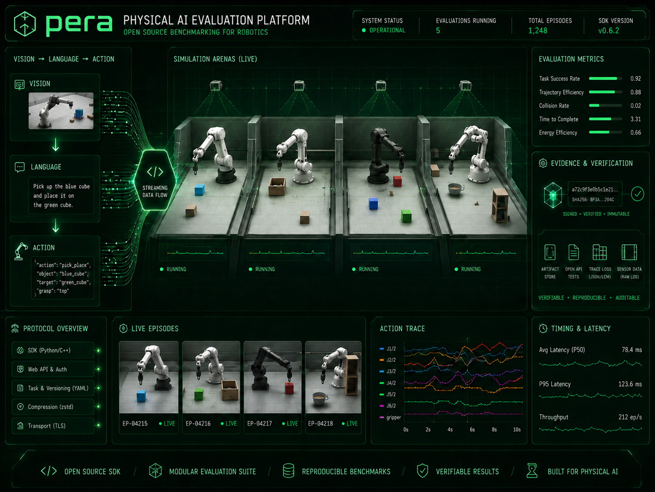This screenshot has width=655, height=492.
Task: Click the Built for Physical AI icon
Action: click(532, 471)
